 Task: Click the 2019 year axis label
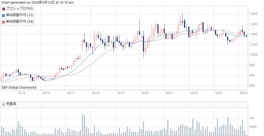pos(121,93)
